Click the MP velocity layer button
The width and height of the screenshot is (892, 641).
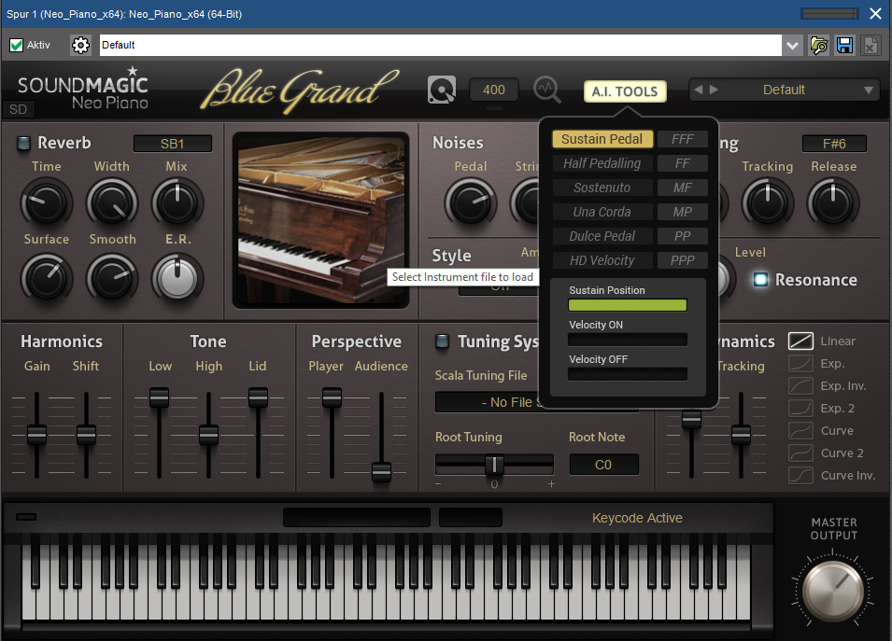pos(682,212)
